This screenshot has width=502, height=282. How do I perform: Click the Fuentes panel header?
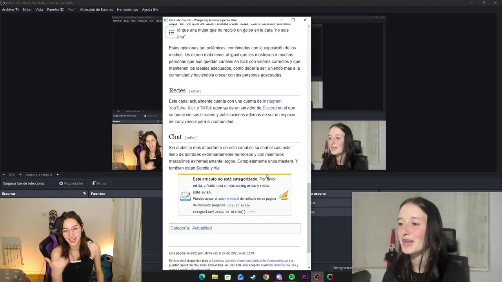click(x=125, y=193)
